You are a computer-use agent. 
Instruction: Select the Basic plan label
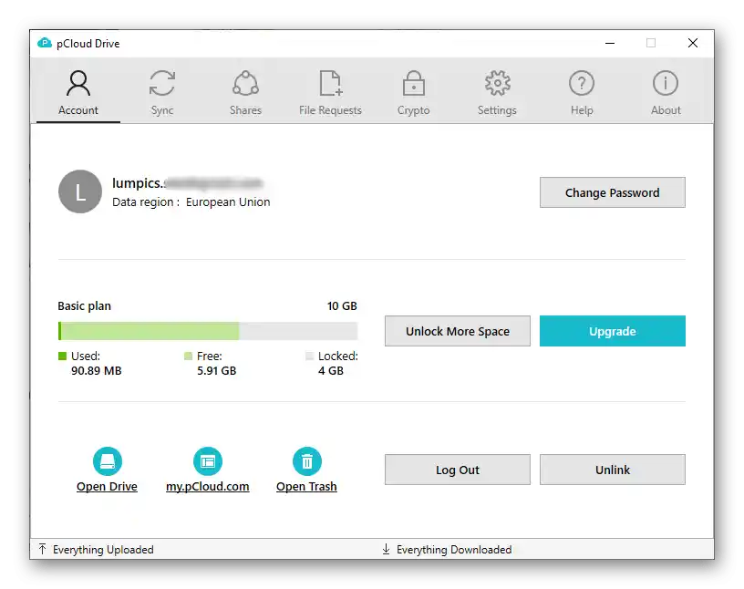coord(85,306)
